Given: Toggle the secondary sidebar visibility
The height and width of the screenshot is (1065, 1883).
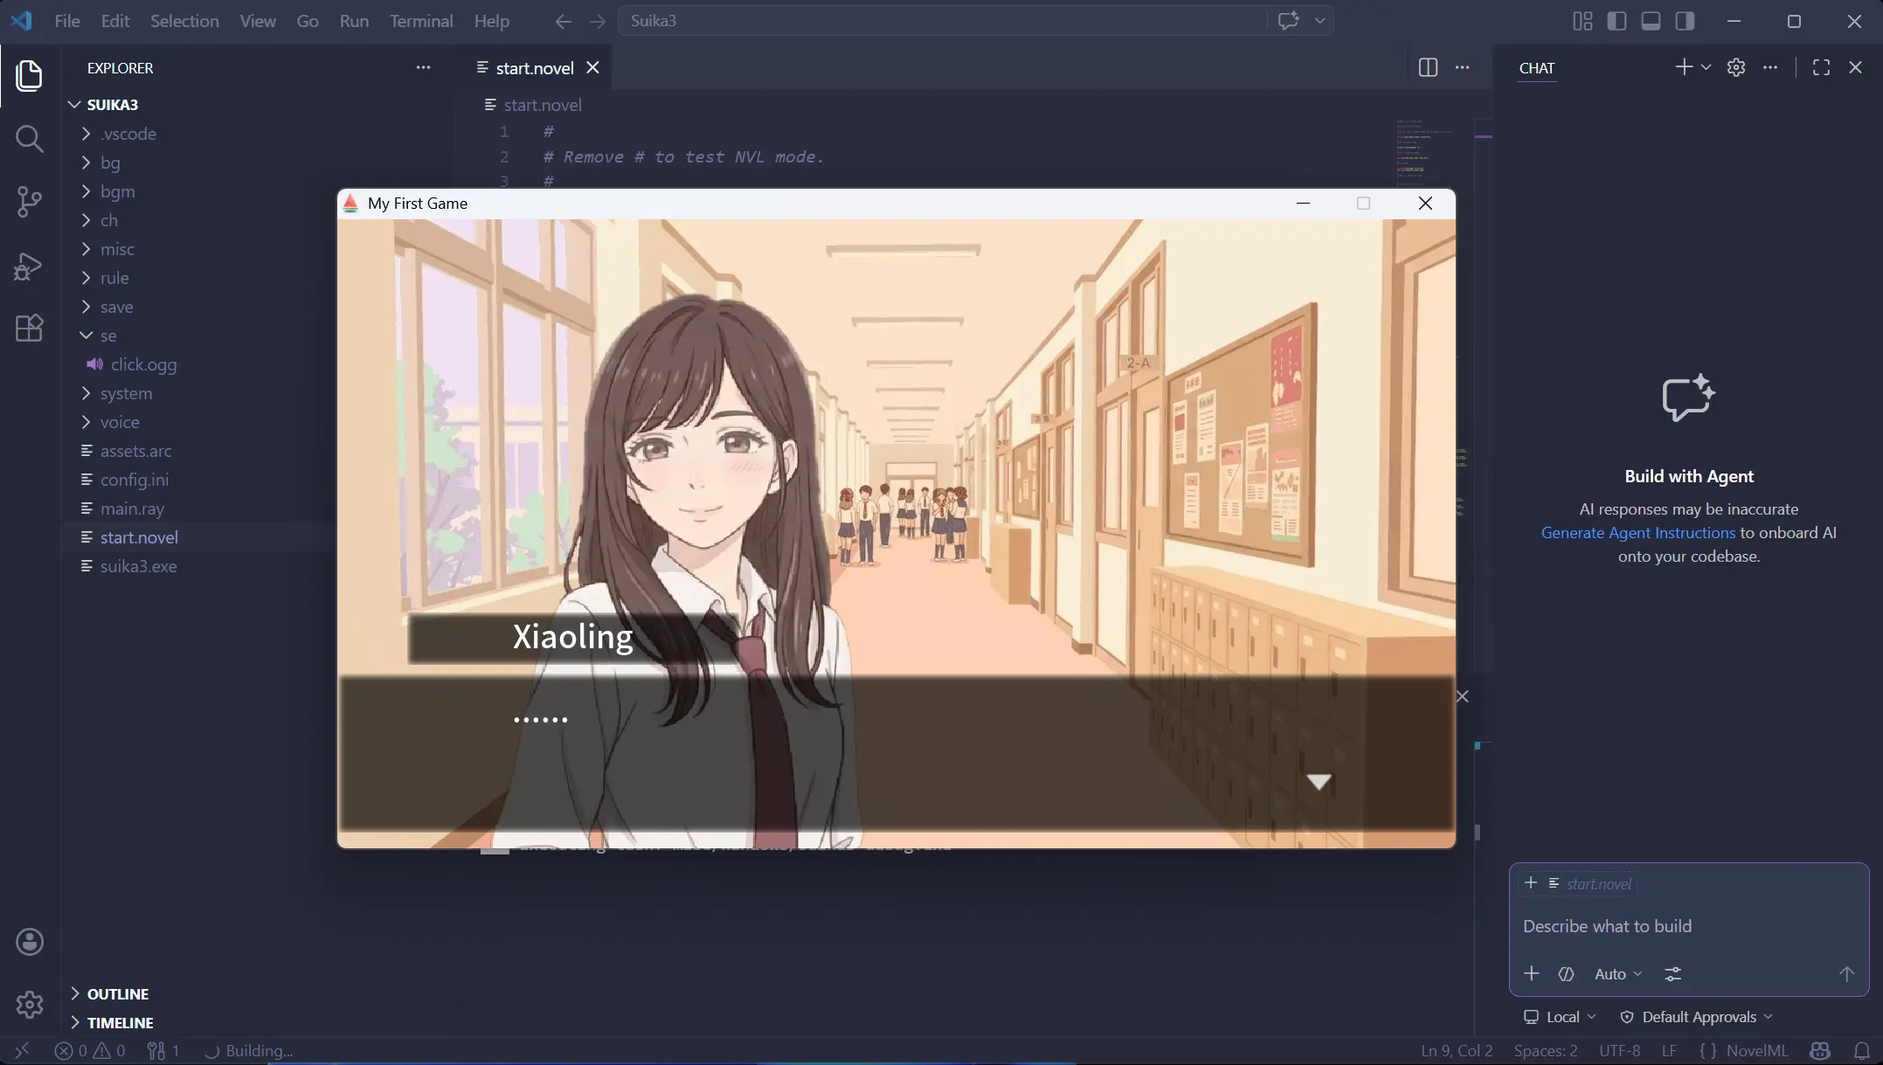Looking at the screenshot, I should (1684, 21).
